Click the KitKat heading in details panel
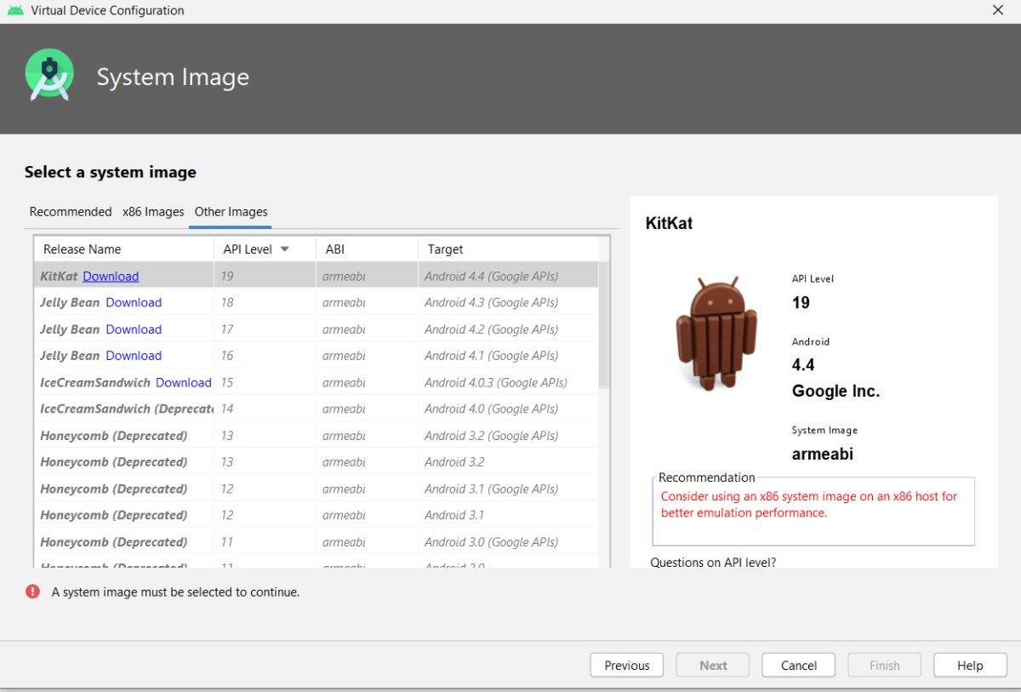The image size is (1021, 692). click(x=670, y=223)
